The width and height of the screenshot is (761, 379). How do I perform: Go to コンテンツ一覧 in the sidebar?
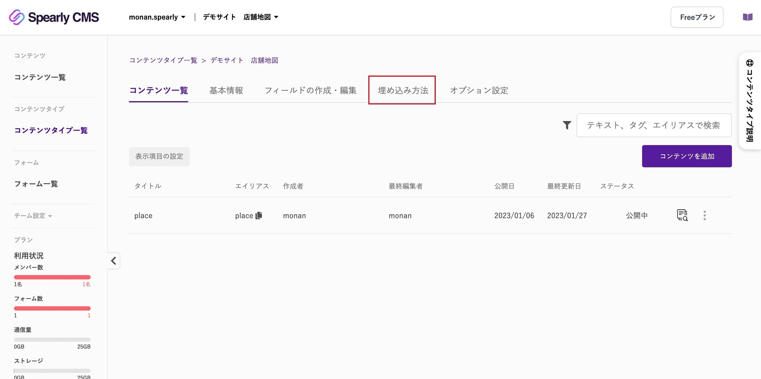40,77
